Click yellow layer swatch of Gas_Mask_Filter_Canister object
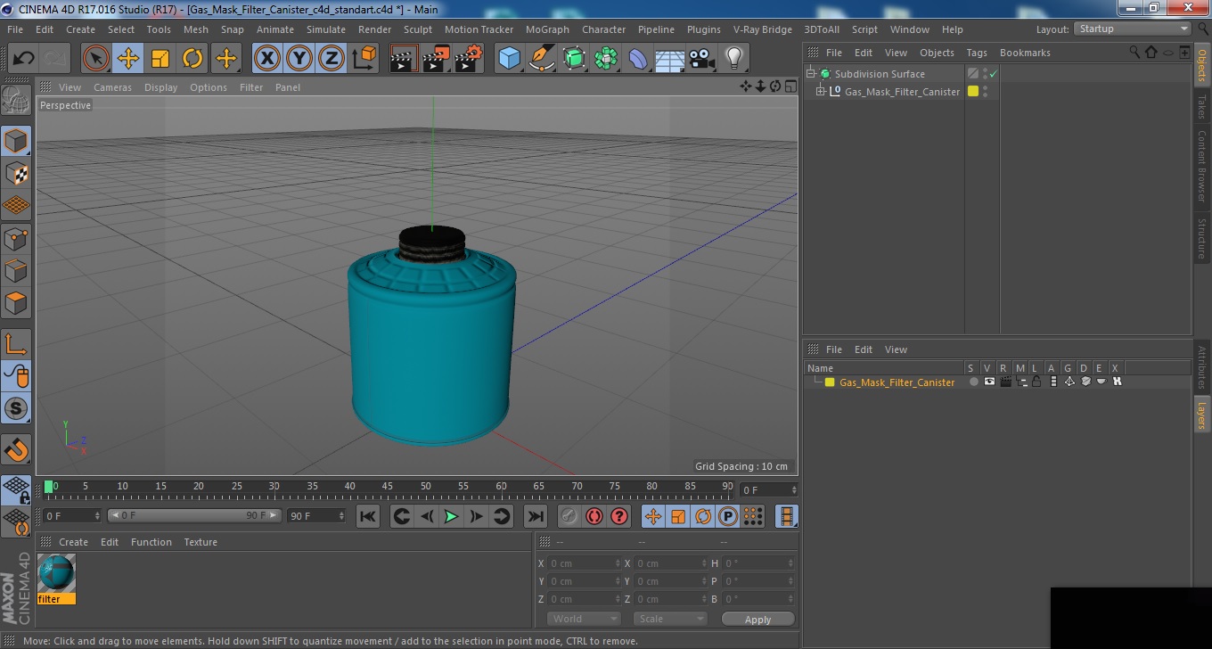The image size is (1212, 649). click(x=973, y=91)
